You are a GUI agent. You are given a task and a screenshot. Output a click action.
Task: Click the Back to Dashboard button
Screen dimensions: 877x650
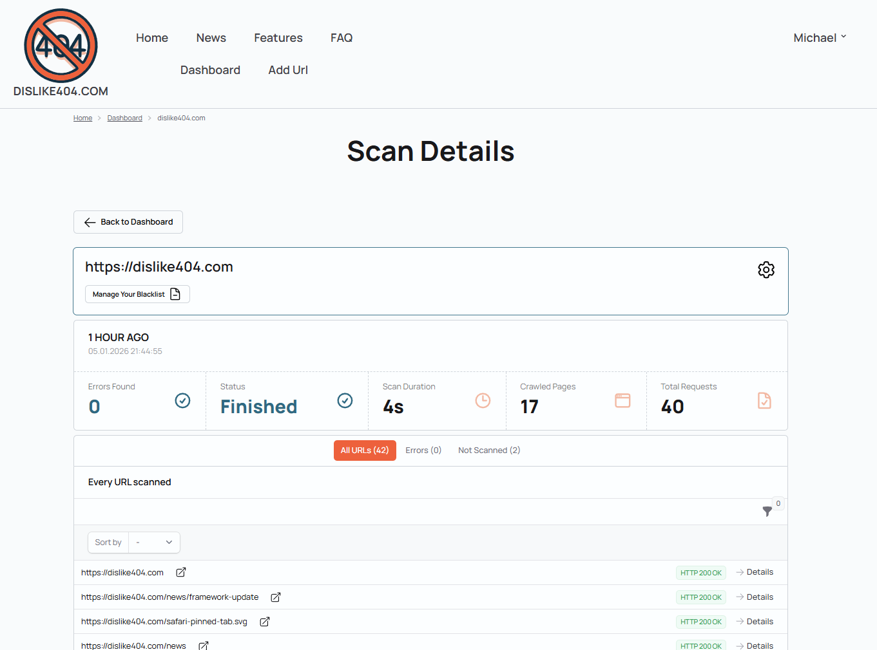pyautogui.click(x=128, y=222)
